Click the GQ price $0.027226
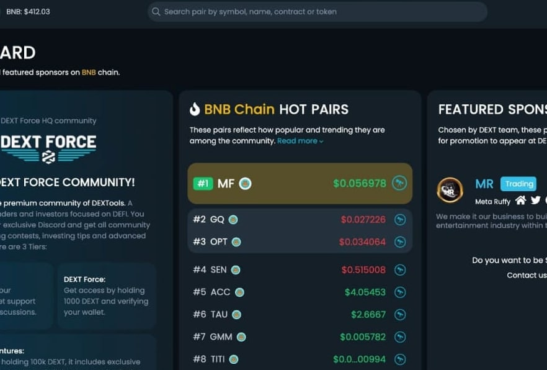This screenshot has width=547, height=370. (x=363, y=220)
